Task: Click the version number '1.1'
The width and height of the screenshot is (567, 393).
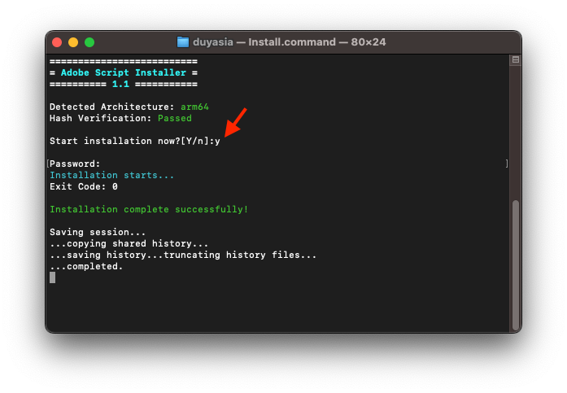Action: click(120, 85)
